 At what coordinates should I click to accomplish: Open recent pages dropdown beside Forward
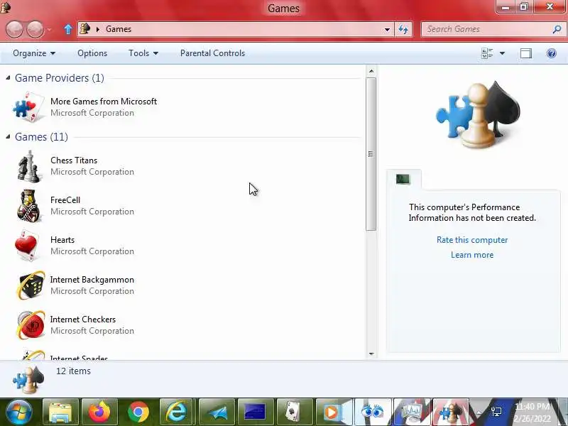49,29
